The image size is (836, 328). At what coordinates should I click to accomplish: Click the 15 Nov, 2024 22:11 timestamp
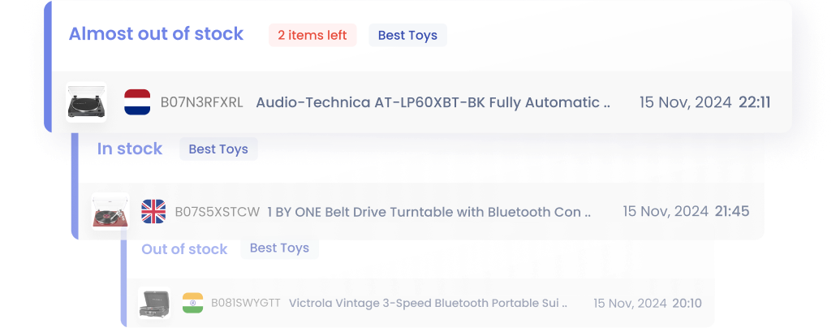[705, 102]
